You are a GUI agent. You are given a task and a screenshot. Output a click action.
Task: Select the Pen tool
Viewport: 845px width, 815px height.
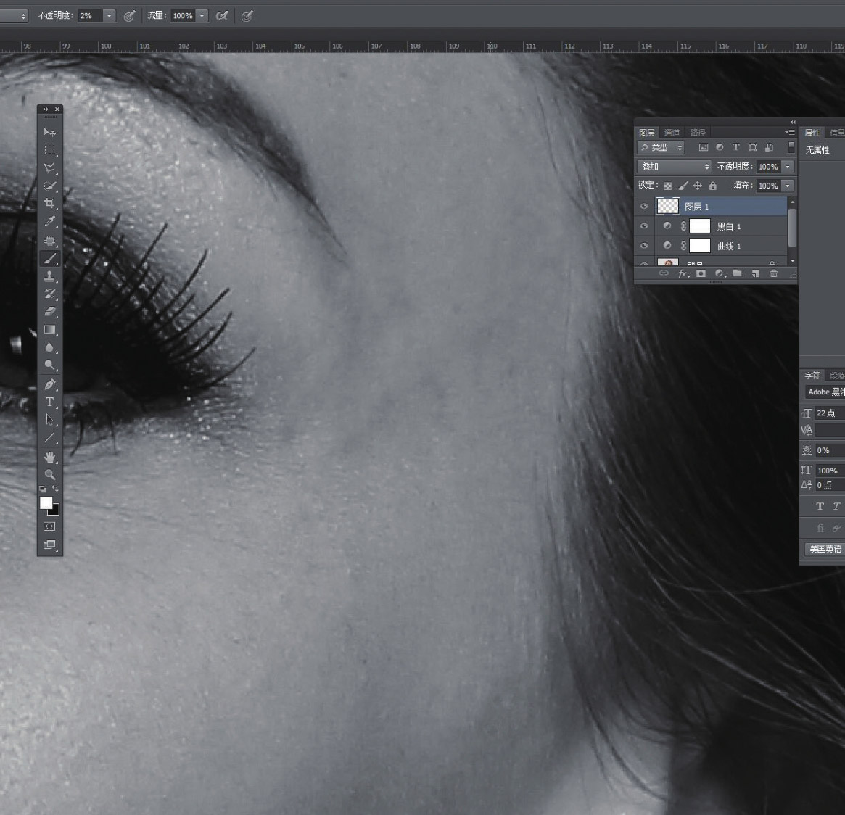click(49, 384)
